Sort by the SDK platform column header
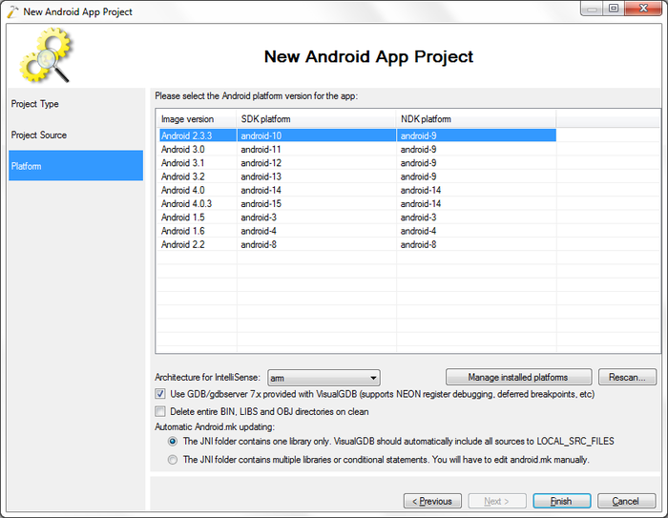The height and width of the screenshot is (518, 668). [x=316, y=119]
